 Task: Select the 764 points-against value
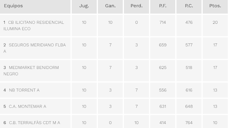coord(189,123)
